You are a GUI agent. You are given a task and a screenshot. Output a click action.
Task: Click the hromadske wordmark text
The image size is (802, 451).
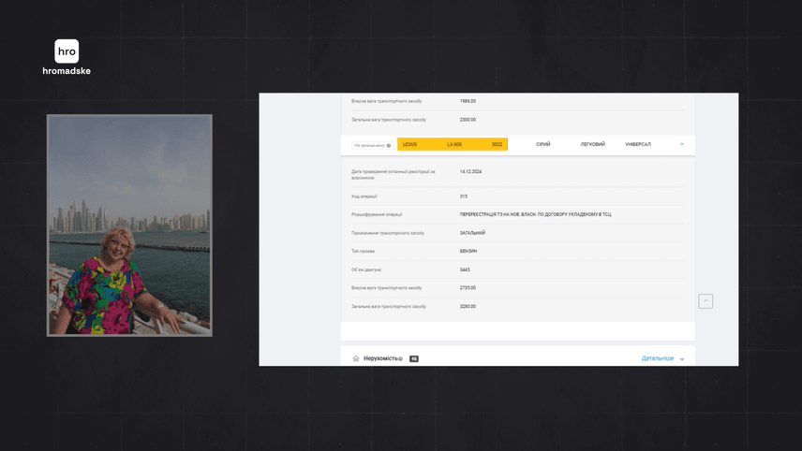coord(67,71)
